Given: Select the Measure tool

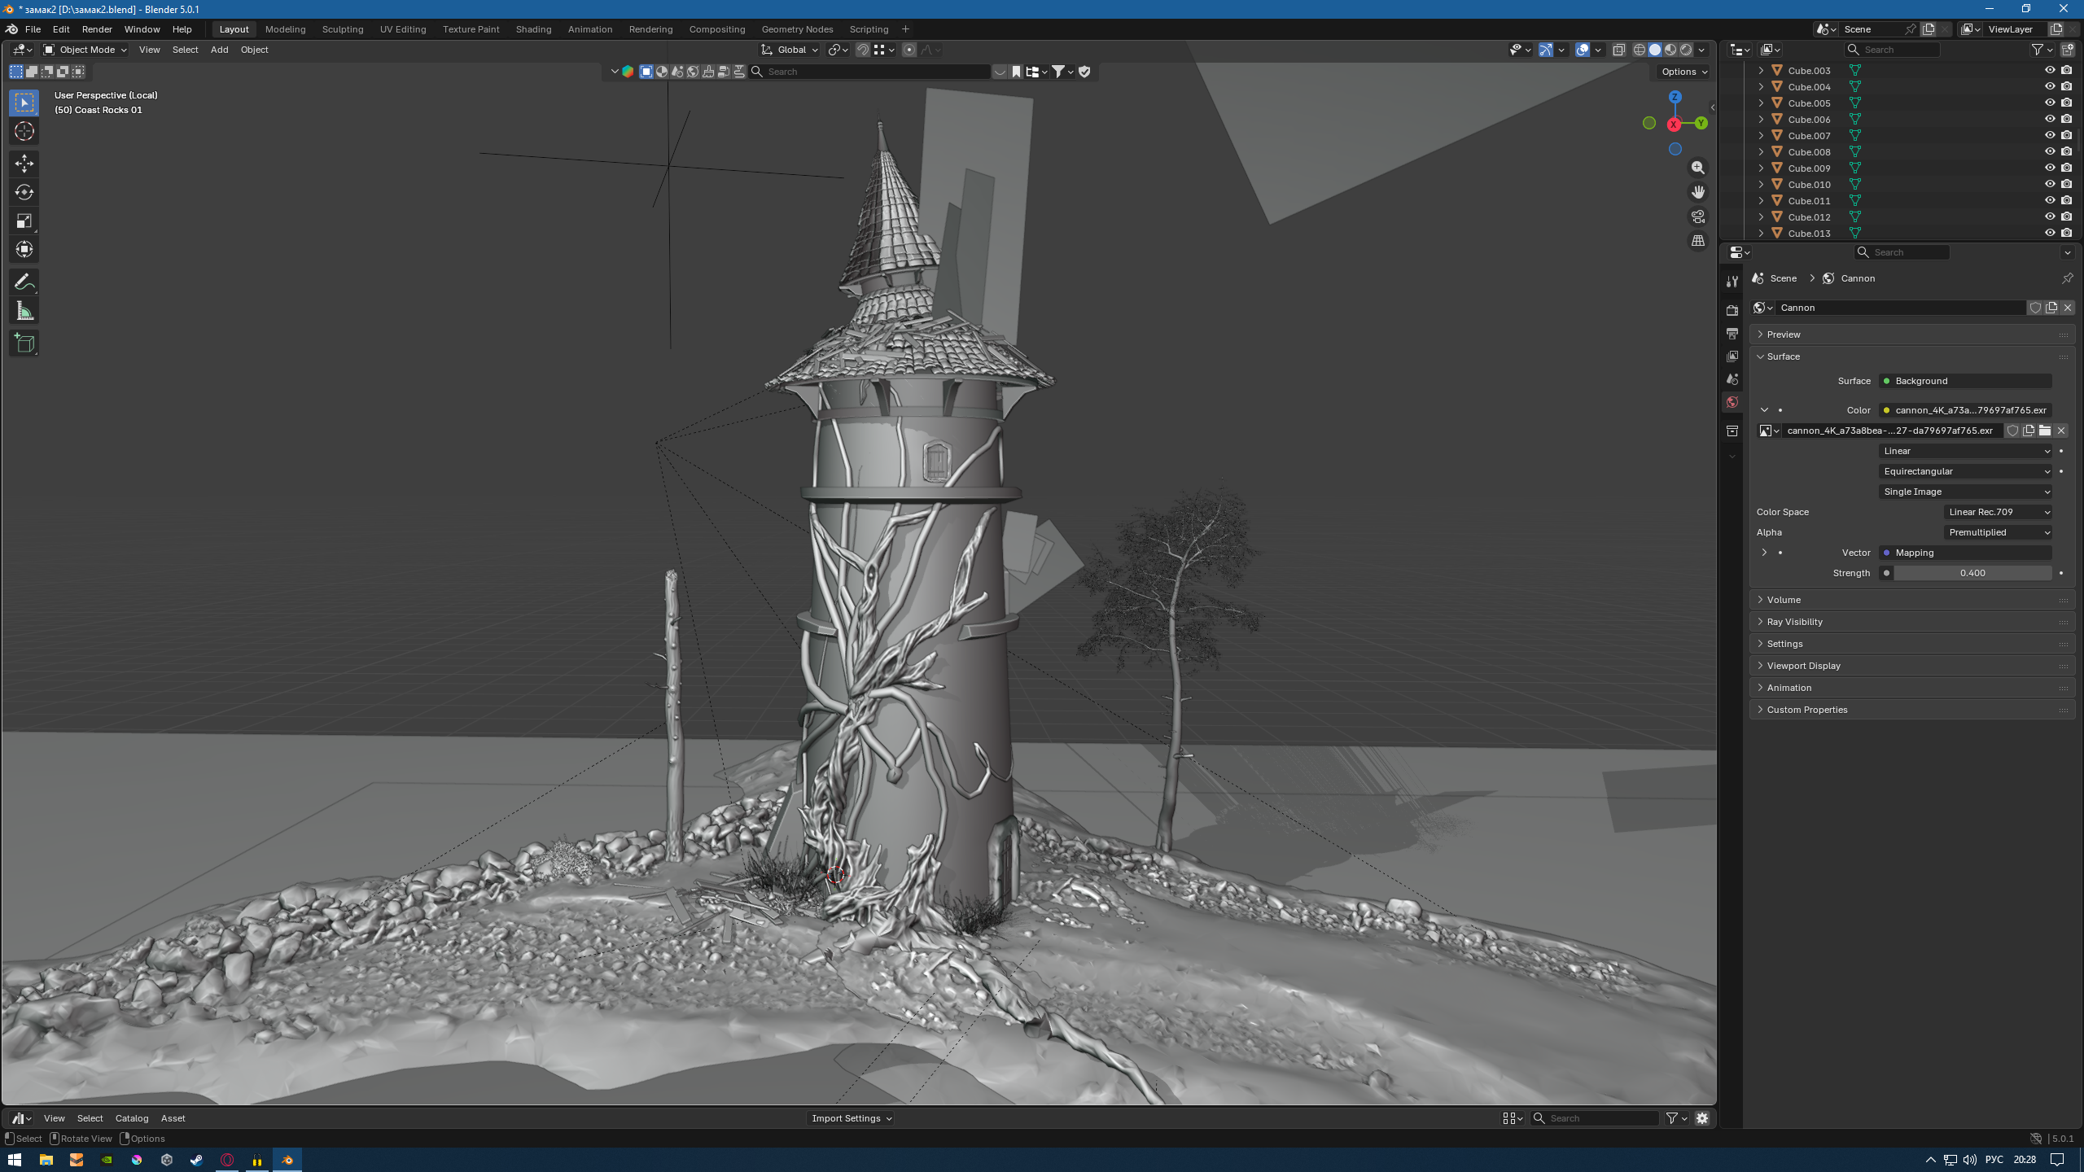Looking at the screenshot, I should 24,310.
